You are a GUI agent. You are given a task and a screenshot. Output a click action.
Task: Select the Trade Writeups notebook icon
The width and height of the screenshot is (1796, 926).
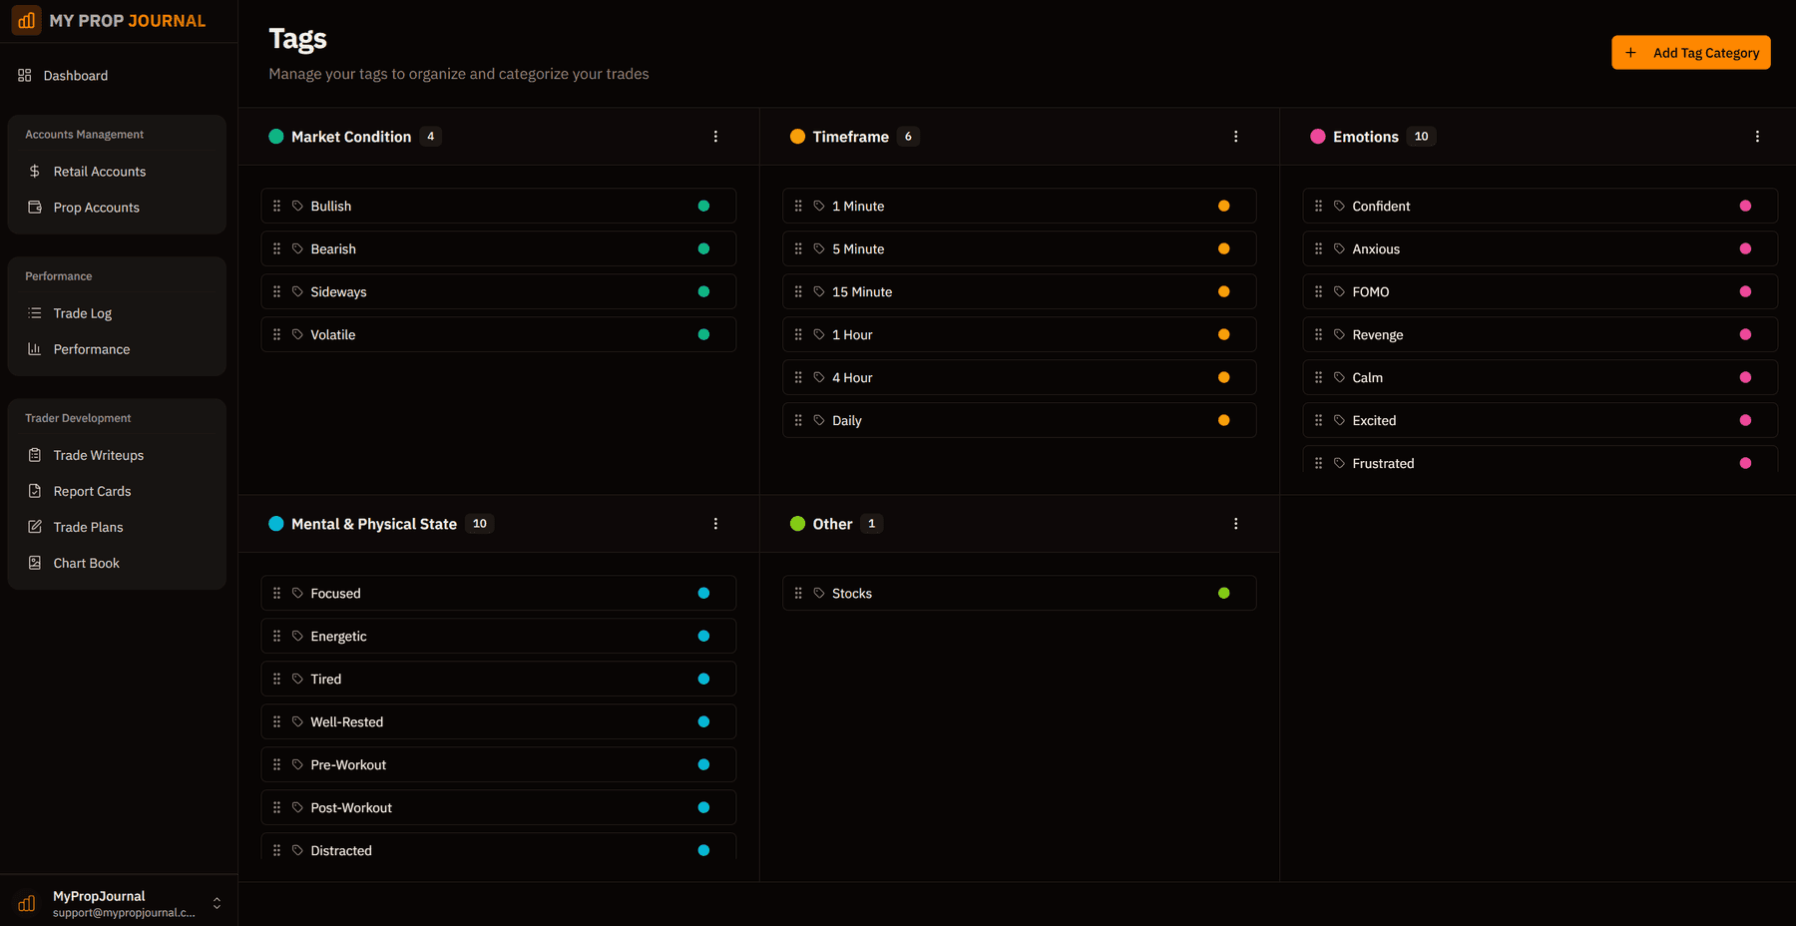pos(33,454)
